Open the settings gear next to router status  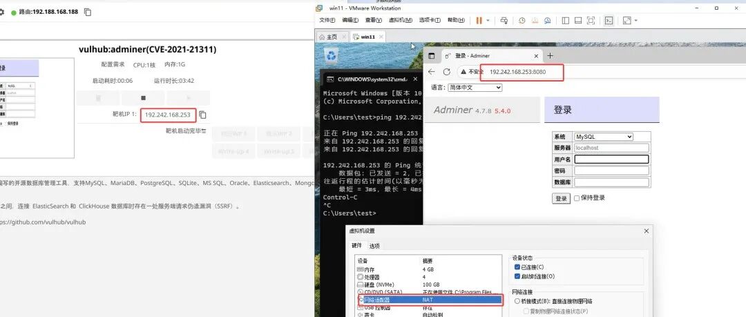2,12
